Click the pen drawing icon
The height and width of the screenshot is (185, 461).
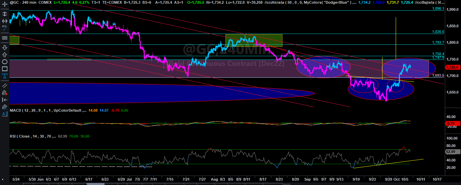tap(4, 107)
